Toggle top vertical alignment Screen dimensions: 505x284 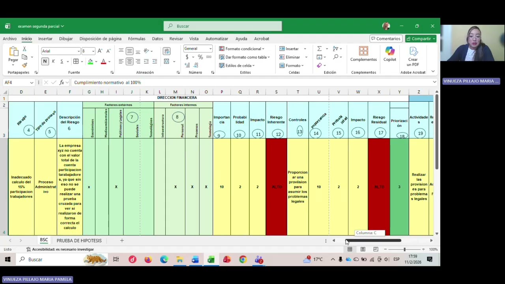coord(121,51)
